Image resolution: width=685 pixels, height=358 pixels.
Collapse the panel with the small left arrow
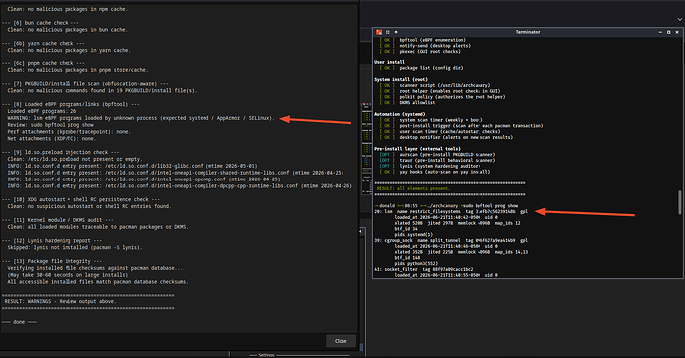[361, 231]
